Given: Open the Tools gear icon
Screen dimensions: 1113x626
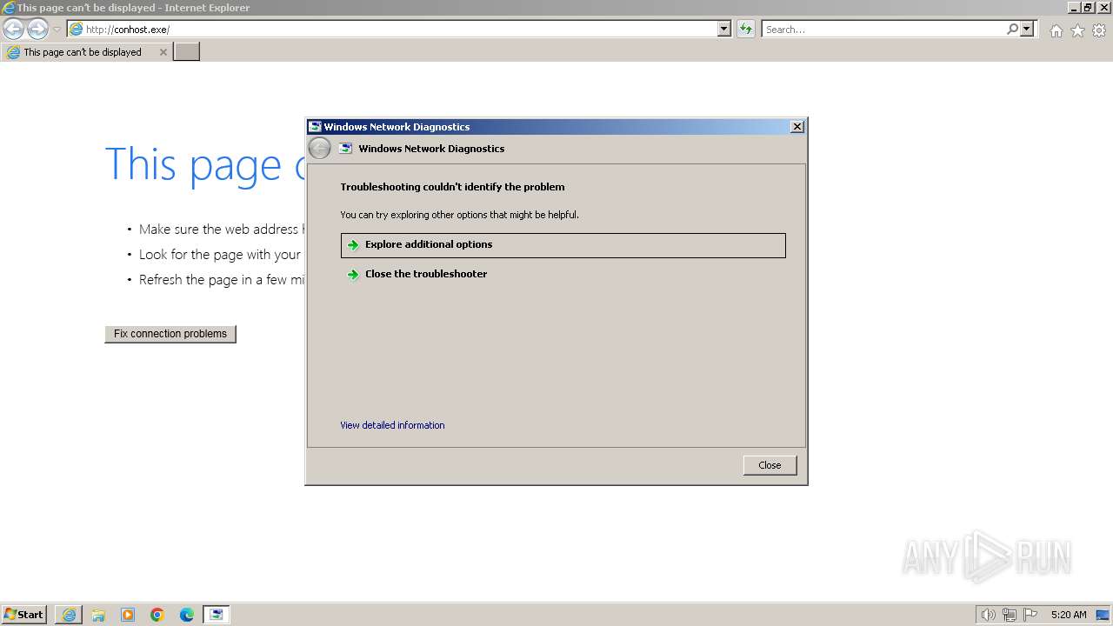Looking at the screenshot, I should (1099, 30).
